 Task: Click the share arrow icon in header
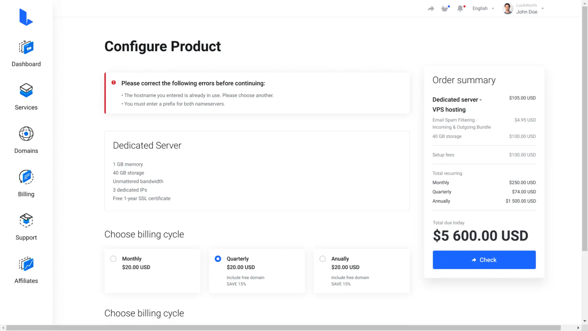click(x=431, y=9)
